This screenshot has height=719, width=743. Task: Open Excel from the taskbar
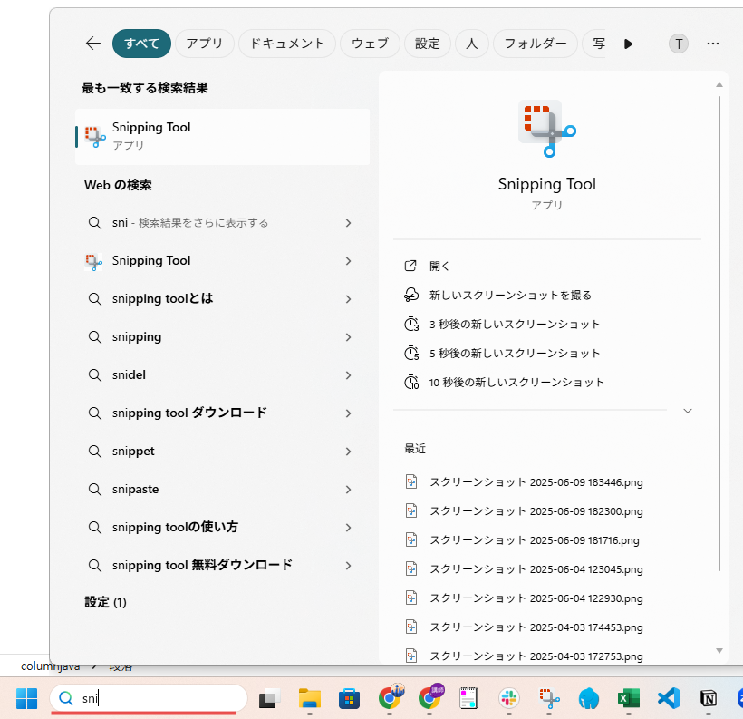(x=628, y=698)
